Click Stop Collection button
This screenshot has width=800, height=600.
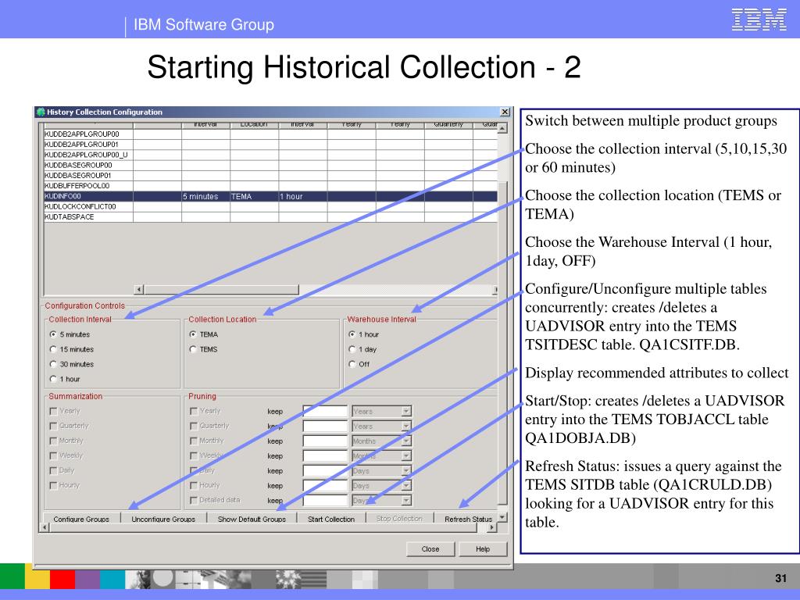[x=399, y=519]
